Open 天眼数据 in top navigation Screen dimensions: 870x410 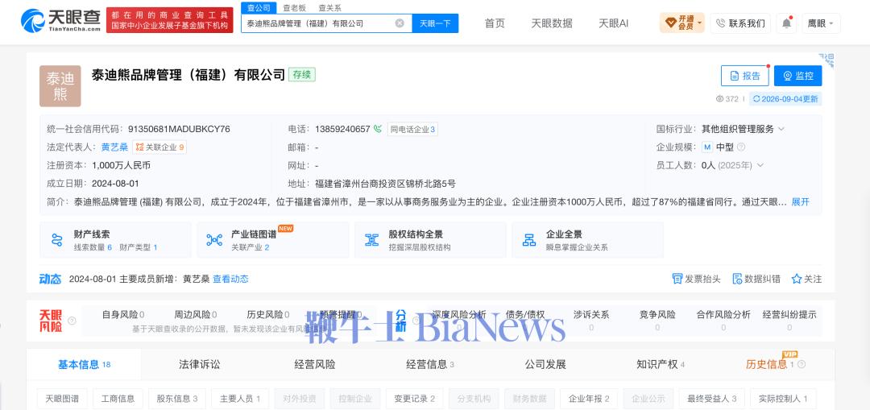pyautogui.click(x=552, y=23)
